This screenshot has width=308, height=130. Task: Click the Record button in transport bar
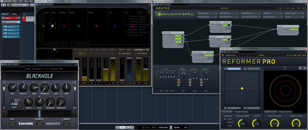(131, 127)
